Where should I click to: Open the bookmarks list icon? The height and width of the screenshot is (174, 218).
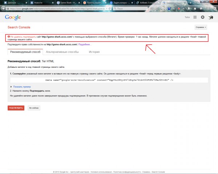(157, 9)
